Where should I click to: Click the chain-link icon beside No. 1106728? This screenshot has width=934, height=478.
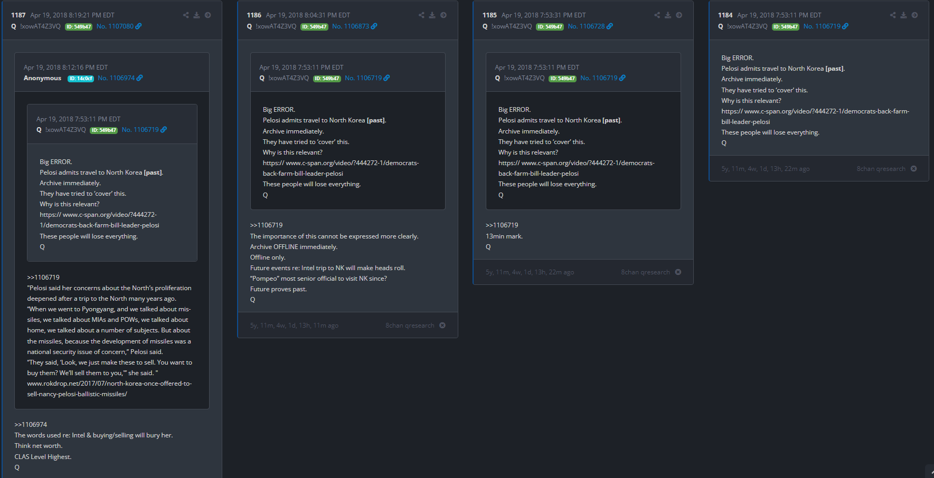click(x=610, y=26)
